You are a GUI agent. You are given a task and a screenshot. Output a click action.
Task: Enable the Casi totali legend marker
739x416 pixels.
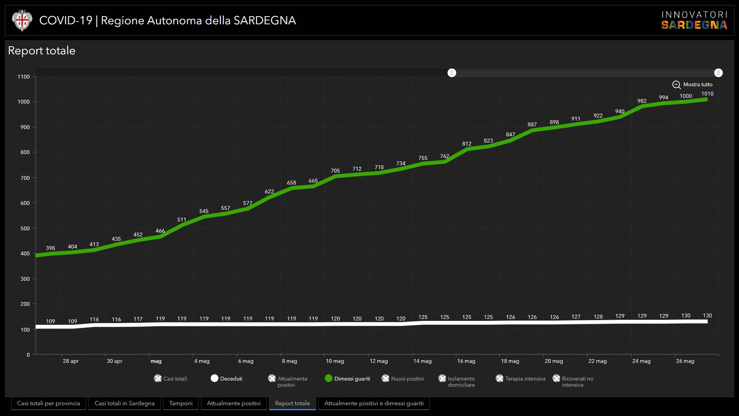point(158,379)
